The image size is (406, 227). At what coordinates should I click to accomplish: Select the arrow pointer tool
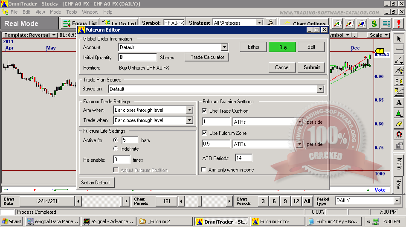pos(399,39)
